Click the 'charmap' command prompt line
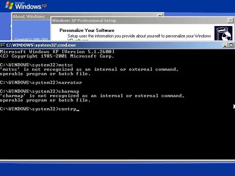 click(x=39, y=91)
